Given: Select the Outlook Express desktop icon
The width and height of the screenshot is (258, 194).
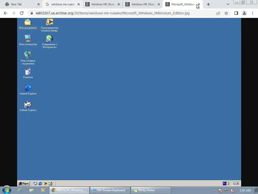Looking at the screenshot, I should pyautogui.click(x=28, y=106).
